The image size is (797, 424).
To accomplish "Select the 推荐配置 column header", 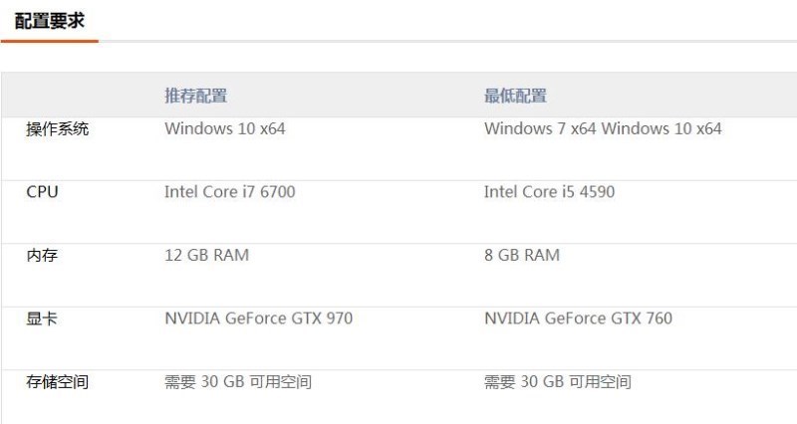I will point(195,96).
